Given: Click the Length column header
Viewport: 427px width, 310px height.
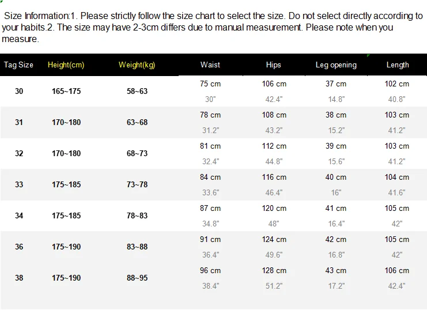Looking at the screenshot, I should coord(398,65).
